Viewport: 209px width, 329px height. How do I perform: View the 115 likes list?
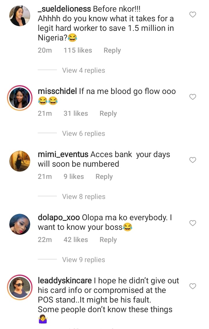pos(78,50)
